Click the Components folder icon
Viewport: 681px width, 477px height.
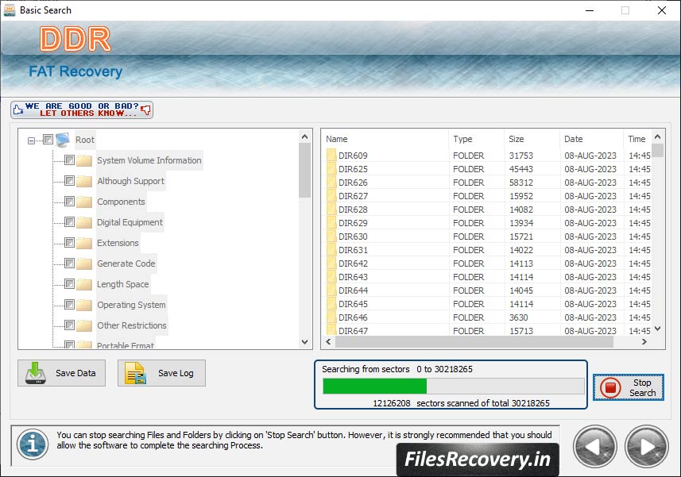(84, 202)
